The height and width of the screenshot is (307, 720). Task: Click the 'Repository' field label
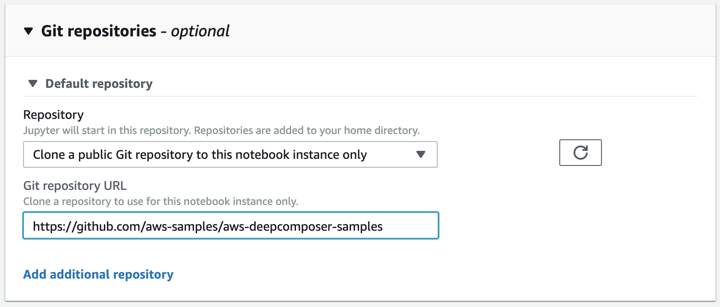(x=53, y=115)
